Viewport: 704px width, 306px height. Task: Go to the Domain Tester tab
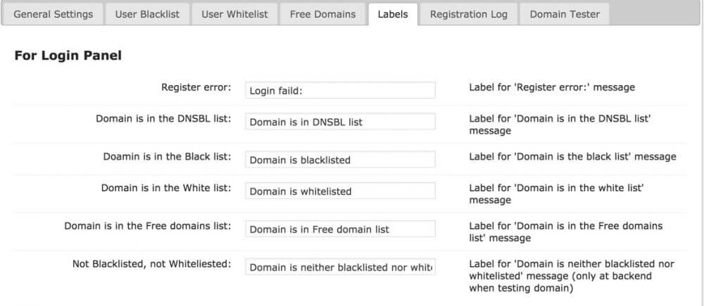(565, 14)
